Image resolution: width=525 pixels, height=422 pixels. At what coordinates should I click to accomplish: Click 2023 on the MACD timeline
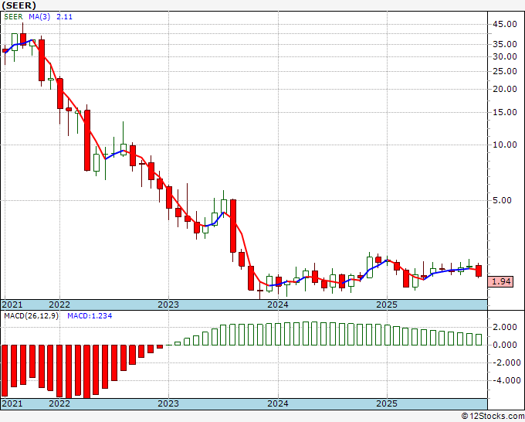coord(168,403)
